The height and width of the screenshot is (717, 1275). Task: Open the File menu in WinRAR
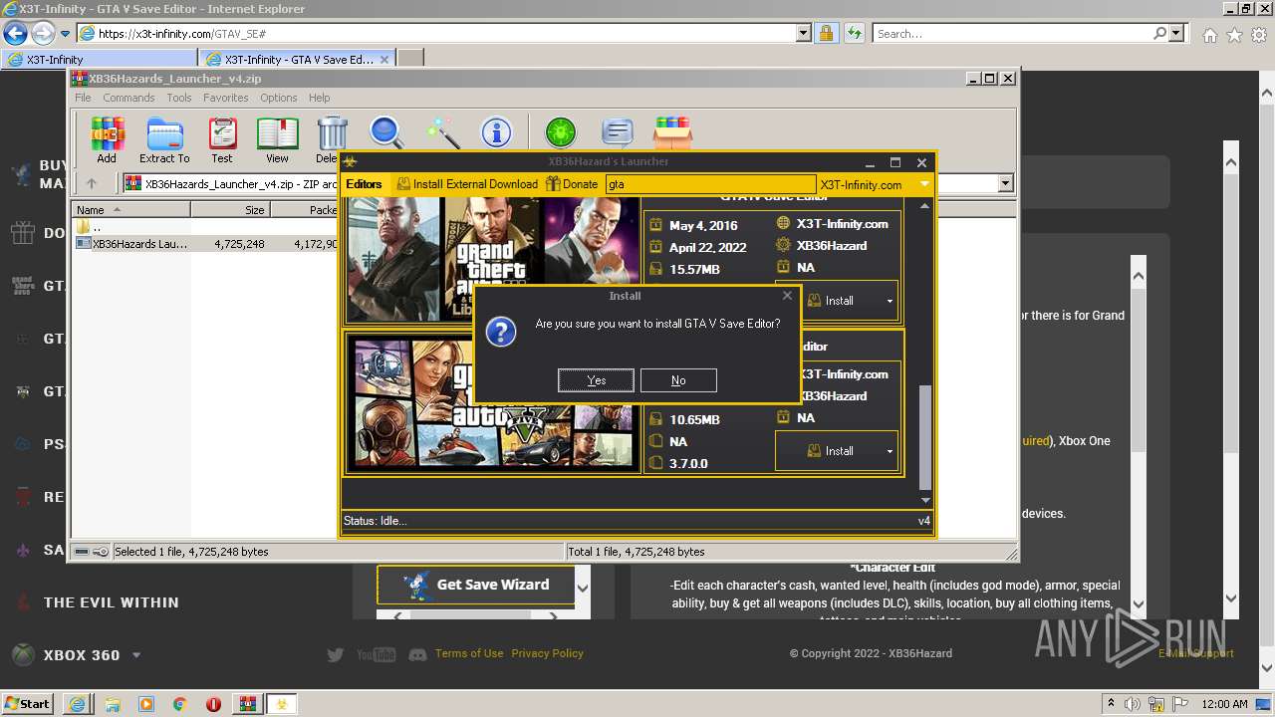(83, 98)
